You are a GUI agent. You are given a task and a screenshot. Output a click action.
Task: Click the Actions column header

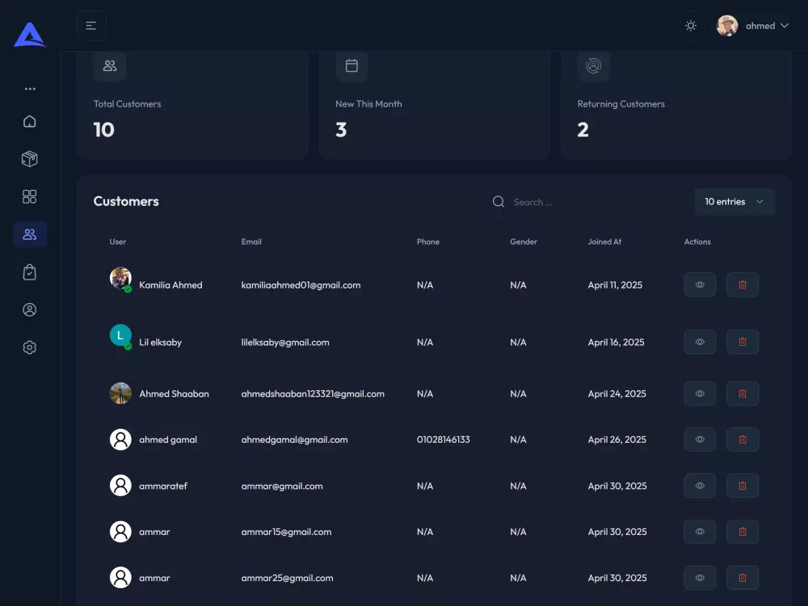pos(697,242)
